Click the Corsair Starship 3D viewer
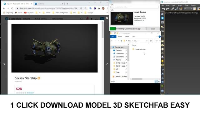The width and height of the screenshot is (200, 113). click(54, 48)
